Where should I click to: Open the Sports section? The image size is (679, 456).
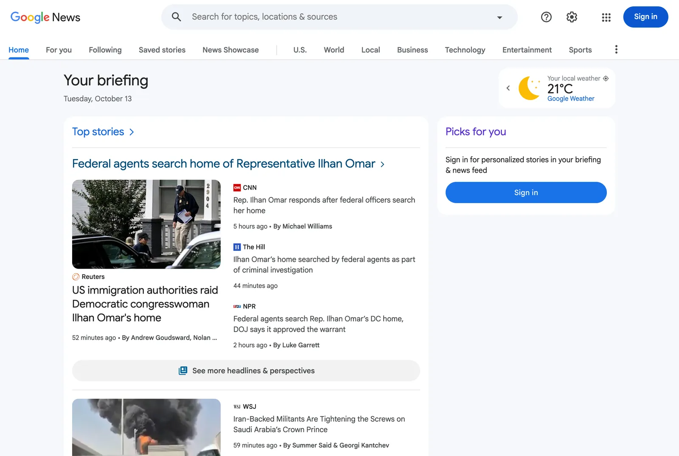pyautogui.click(x=580, y=50)
